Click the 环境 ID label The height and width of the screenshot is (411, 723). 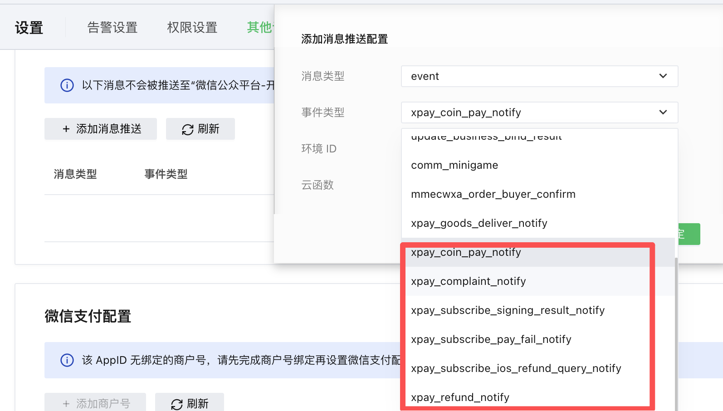319,149
